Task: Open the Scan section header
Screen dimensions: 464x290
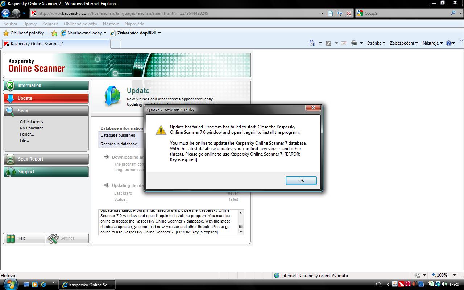Action: (x=46, y=111)
